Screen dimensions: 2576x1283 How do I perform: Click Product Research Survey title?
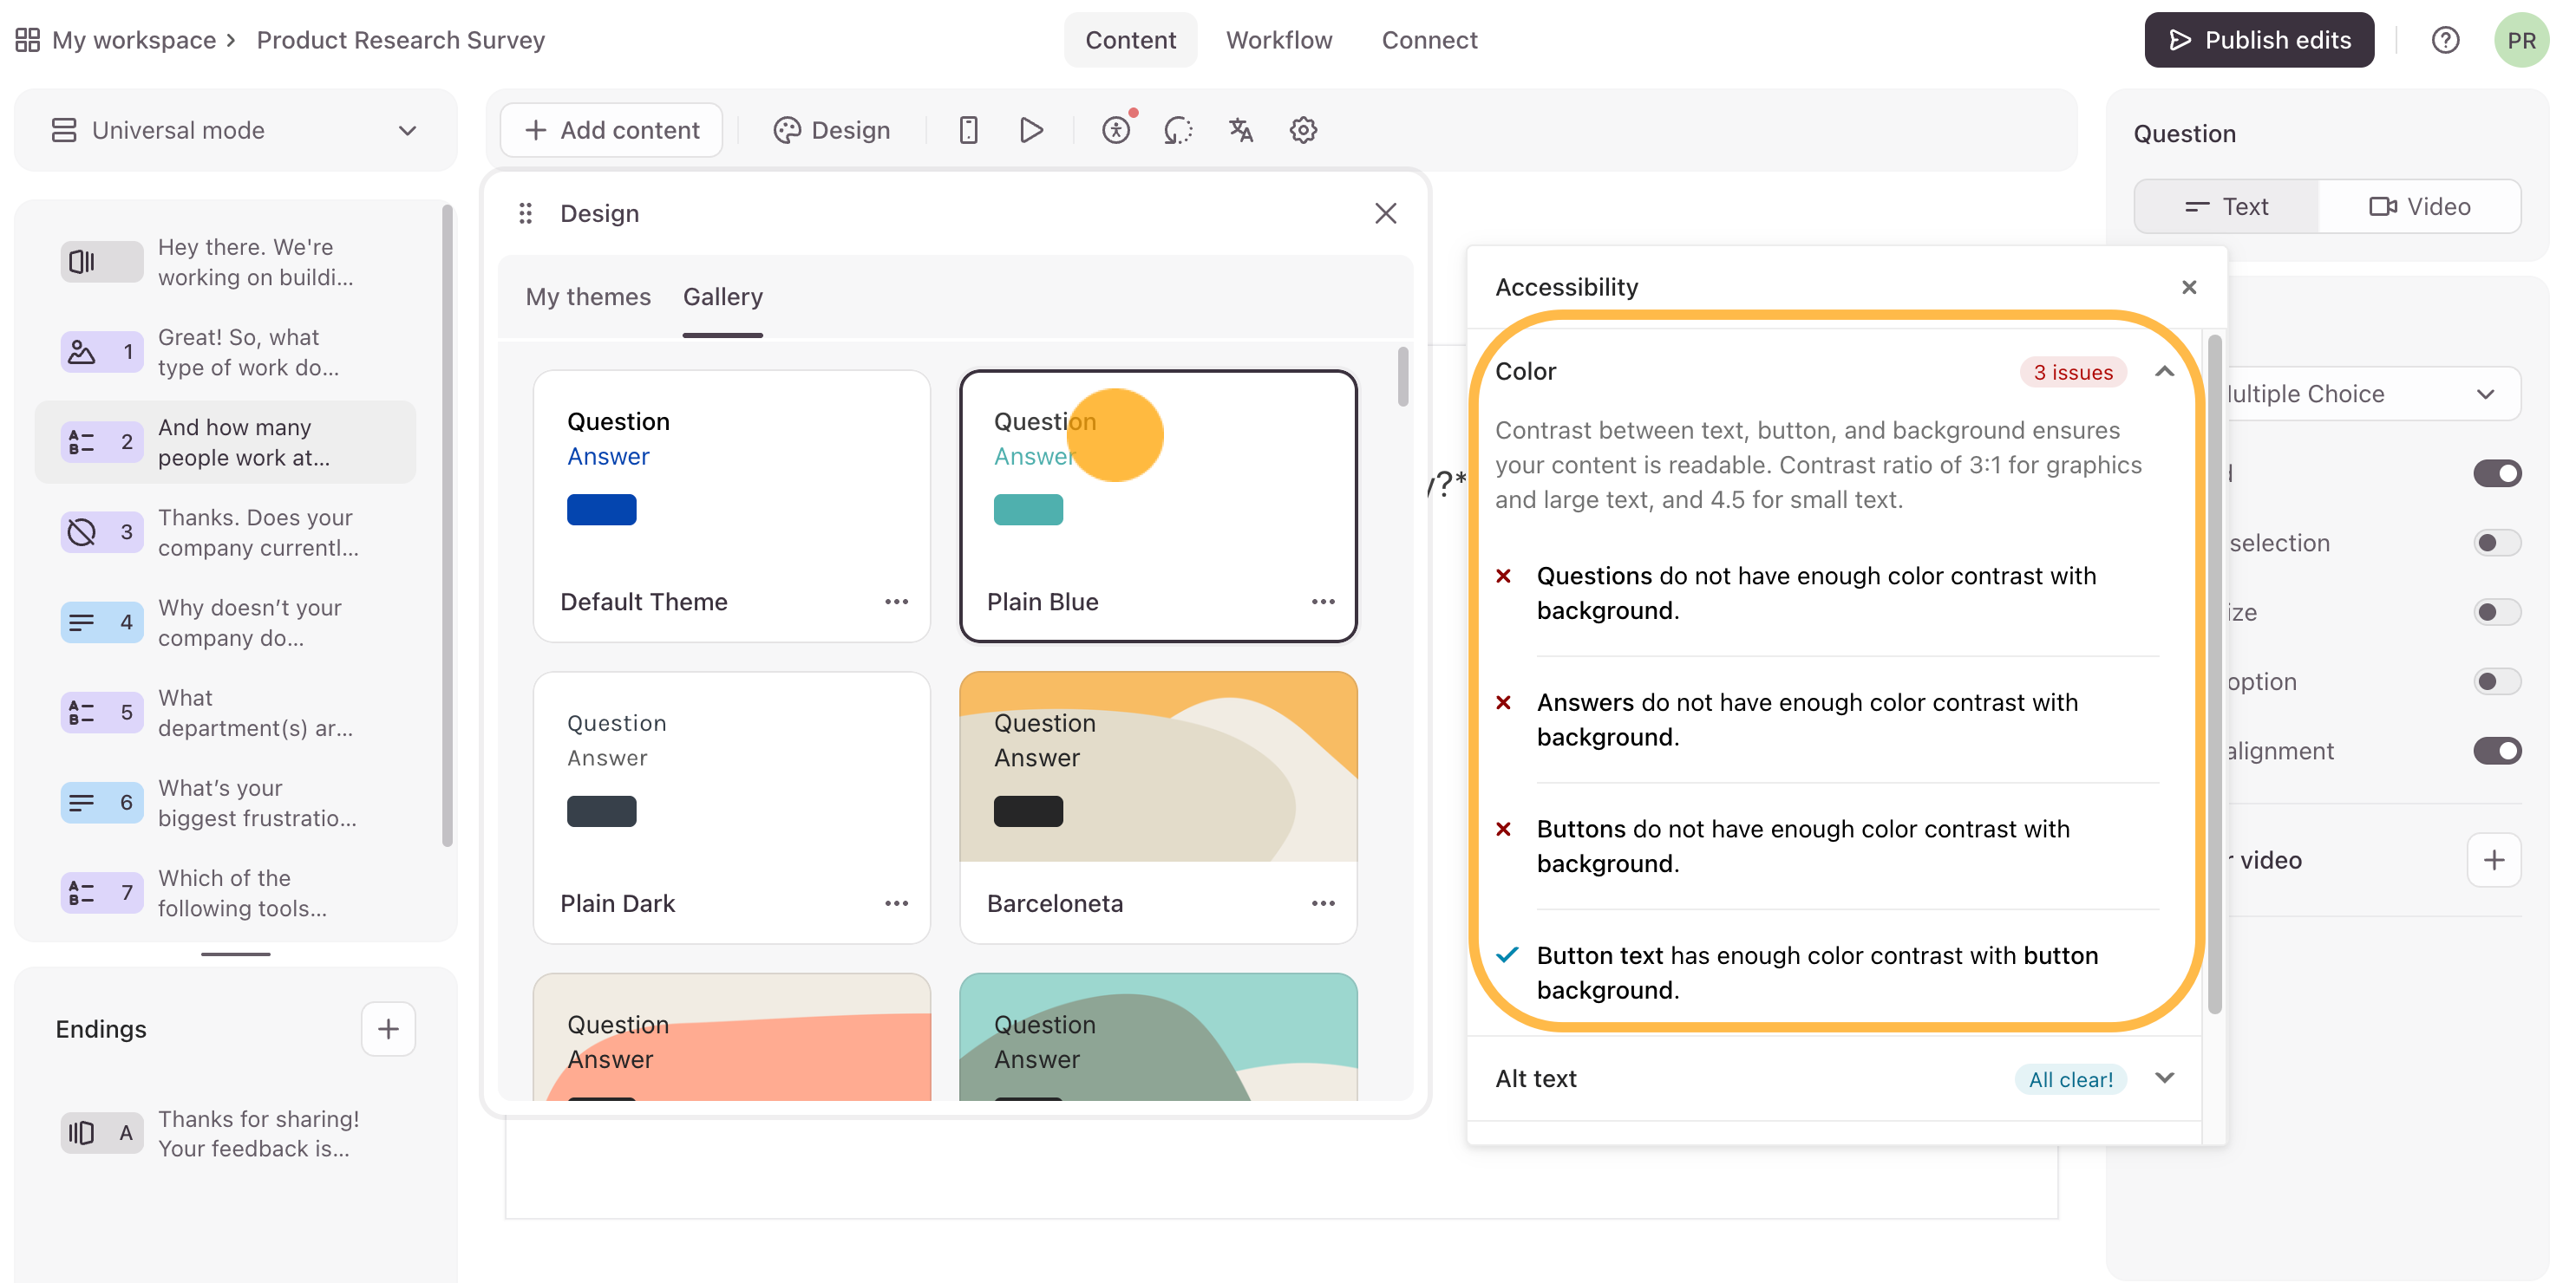[x=401, y=40]
